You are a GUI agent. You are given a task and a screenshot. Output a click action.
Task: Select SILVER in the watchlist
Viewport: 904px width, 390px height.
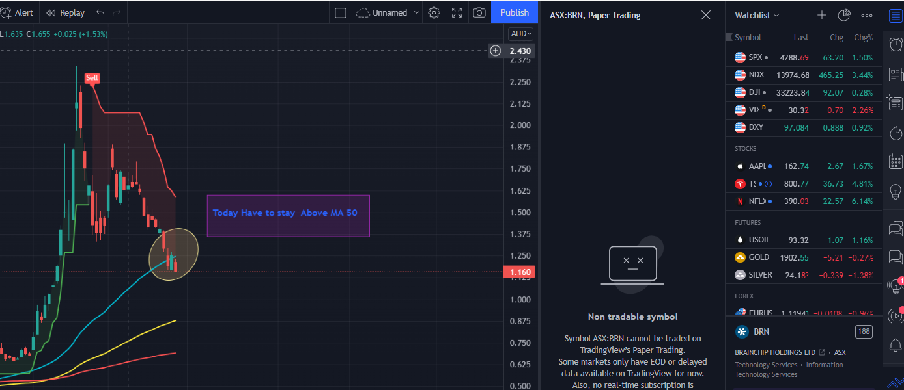[x=804, y=275]
